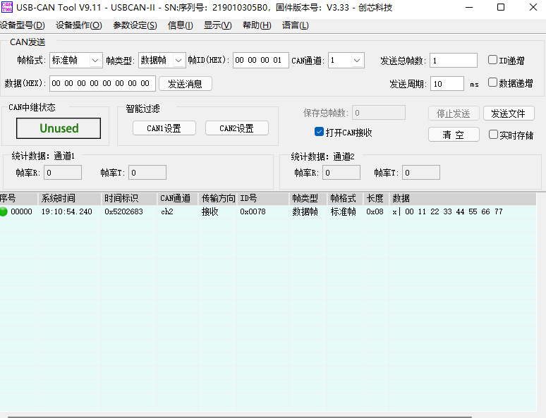Click the 系统时间 column header
The image size is (546, 418).
coord(69,199)
